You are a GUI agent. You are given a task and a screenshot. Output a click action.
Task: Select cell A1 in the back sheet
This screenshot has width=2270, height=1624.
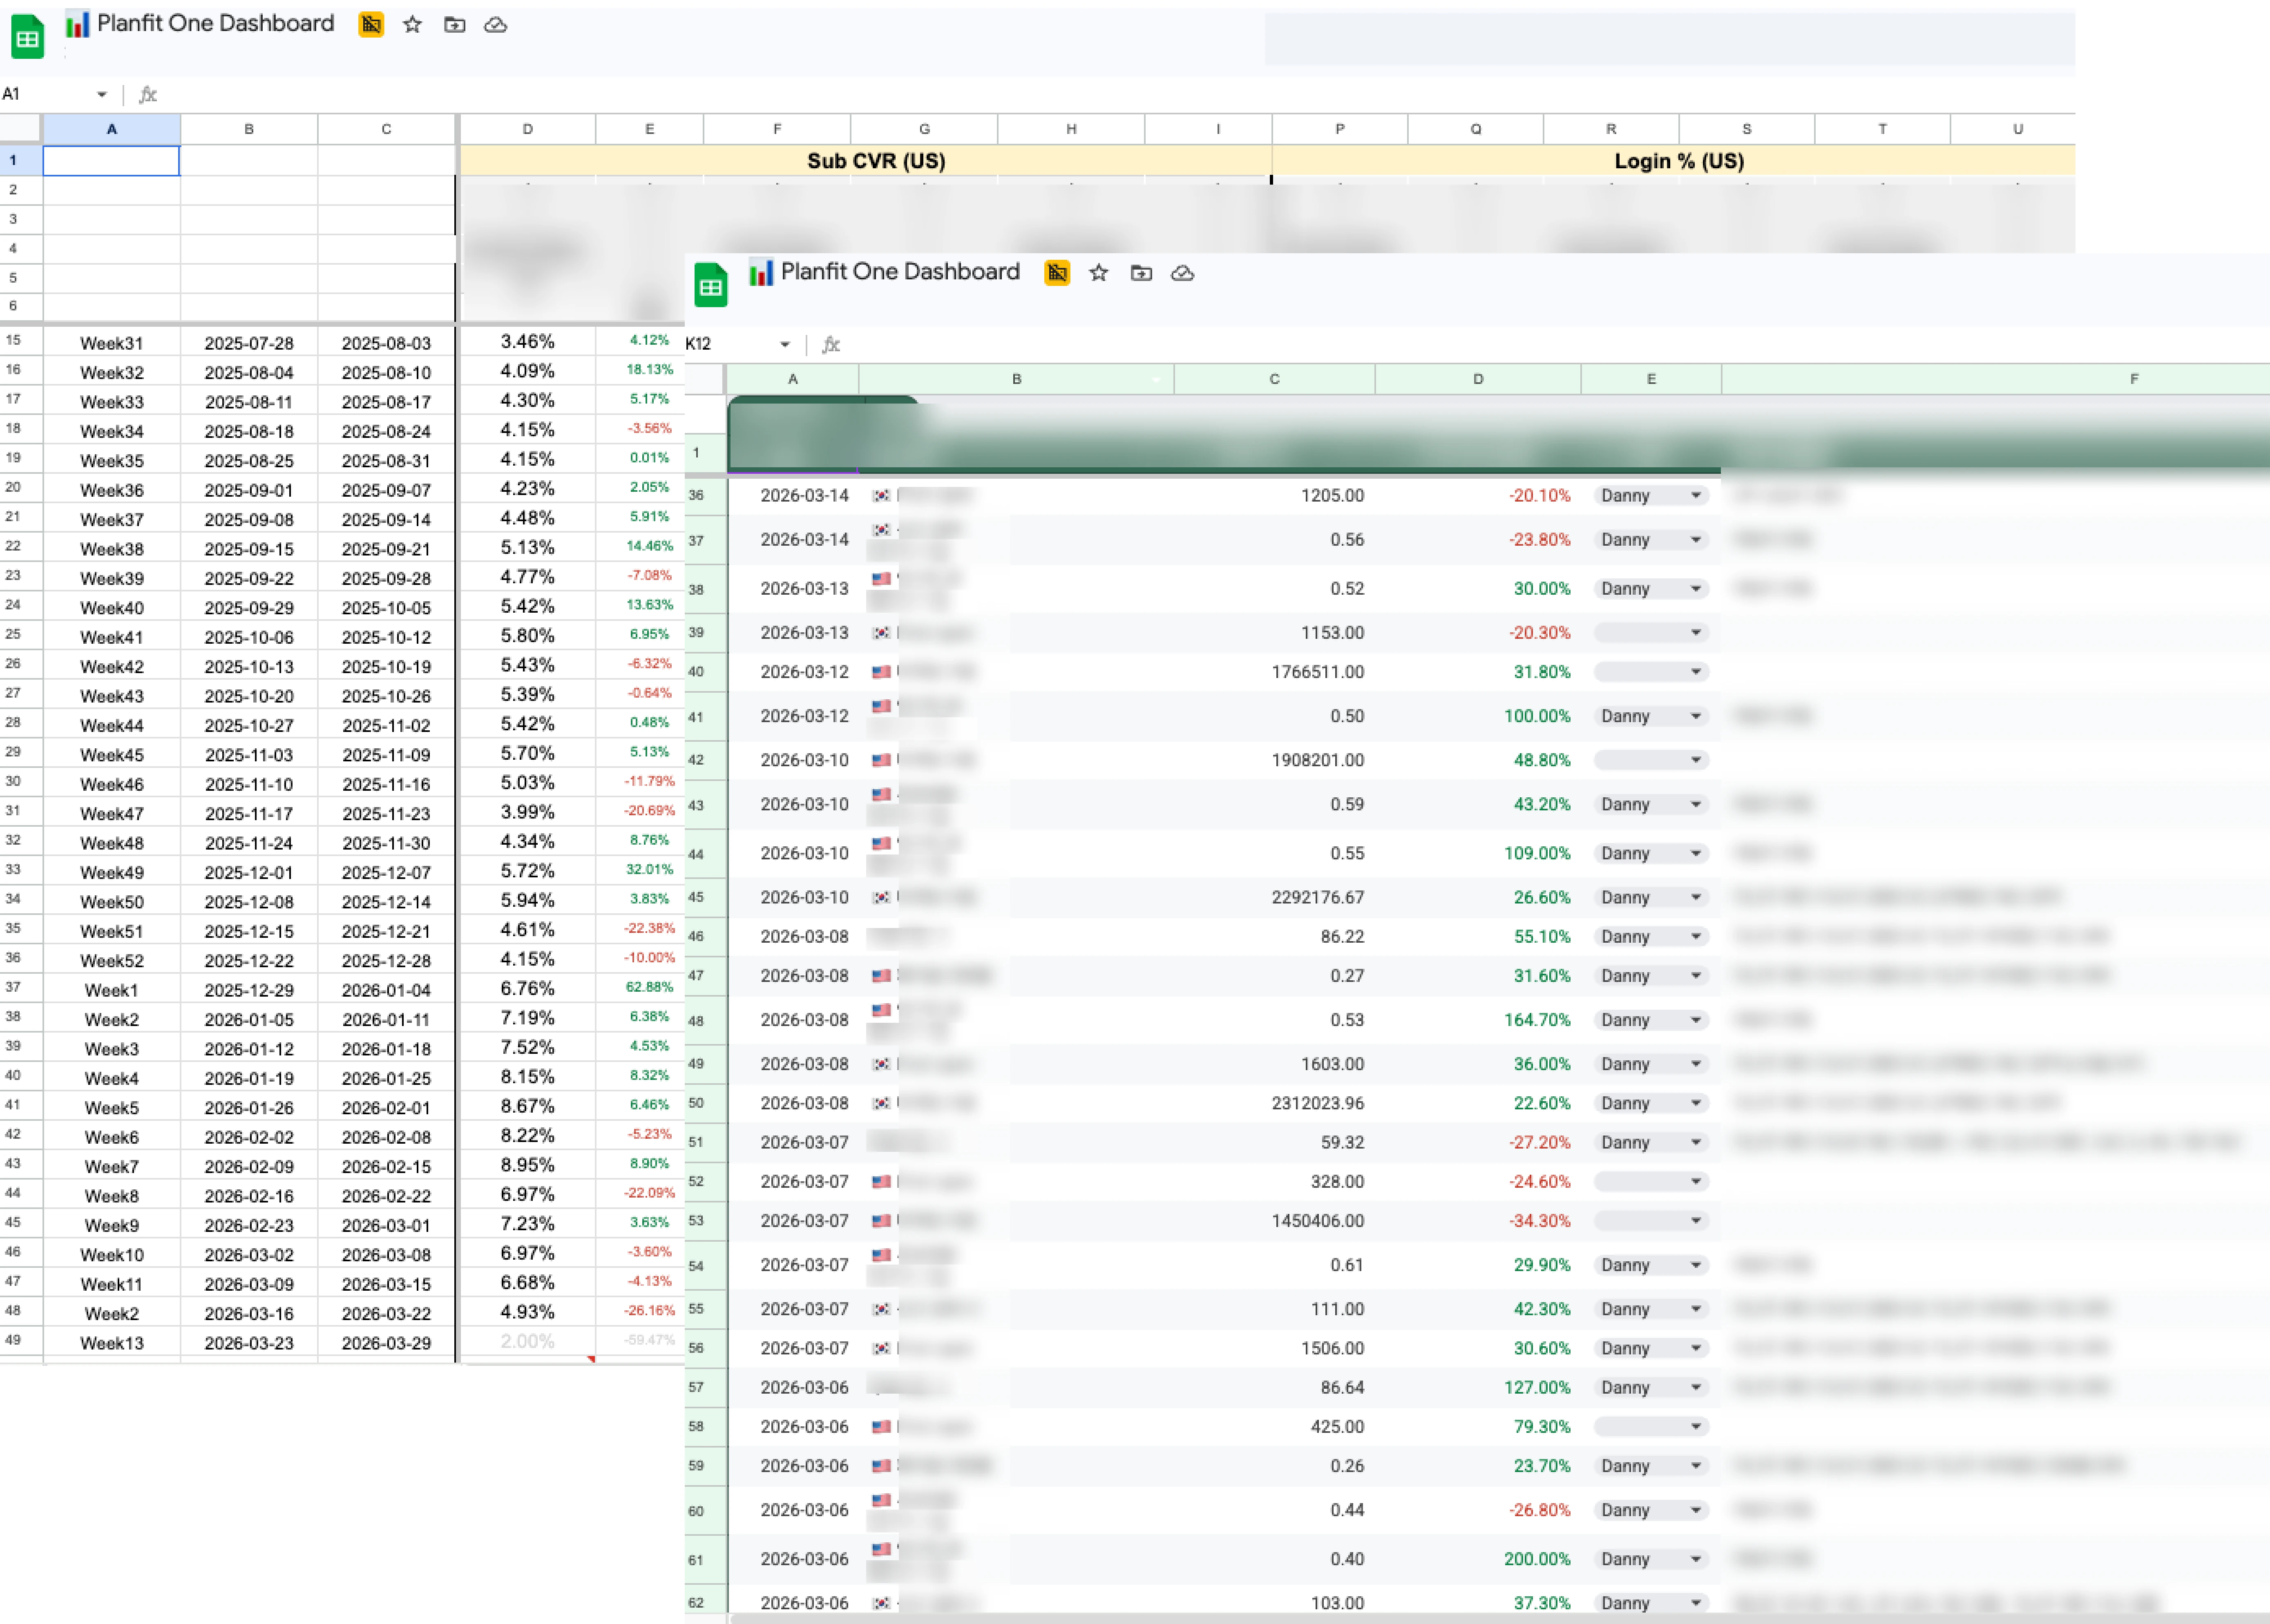[111, 160]
